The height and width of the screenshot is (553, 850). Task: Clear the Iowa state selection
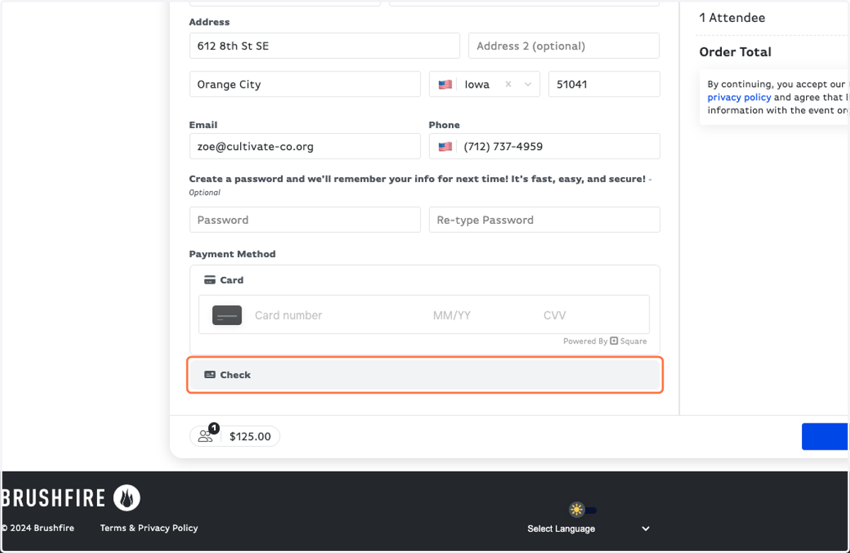(508, 84)
